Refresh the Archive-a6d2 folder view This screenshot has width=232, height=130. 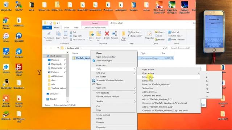[166, 48]
